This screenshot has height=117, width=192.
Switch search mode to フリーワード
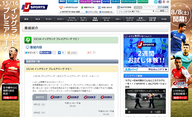click(148, 7)
